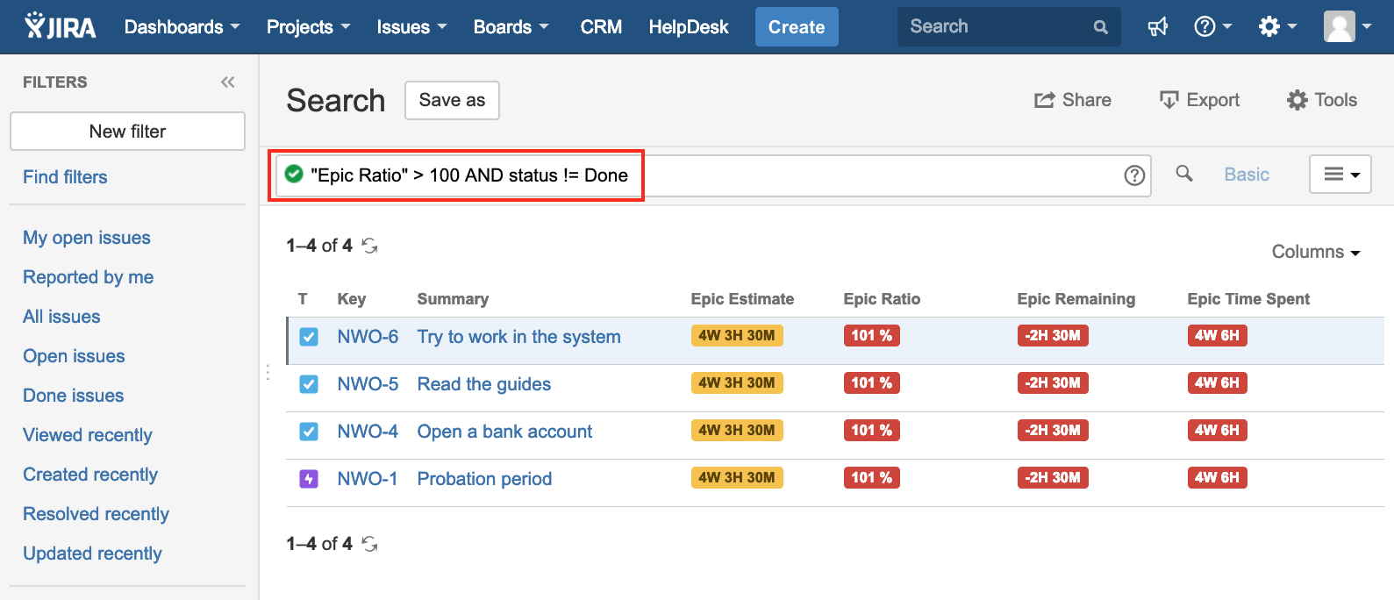Open the Boards menu

point(511,27)
